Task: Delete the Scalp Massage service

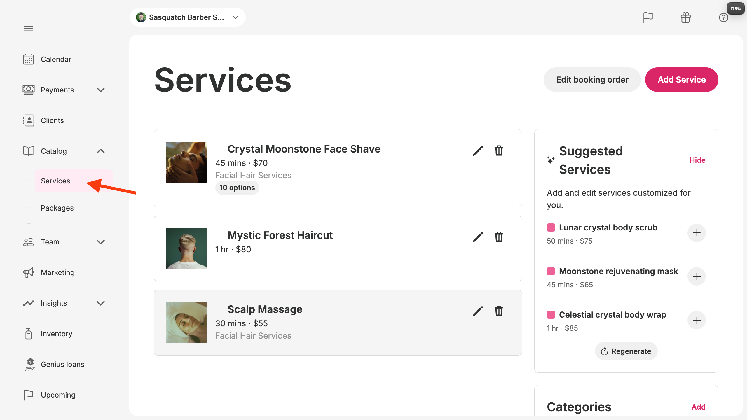Action: [x=499, y=311]
